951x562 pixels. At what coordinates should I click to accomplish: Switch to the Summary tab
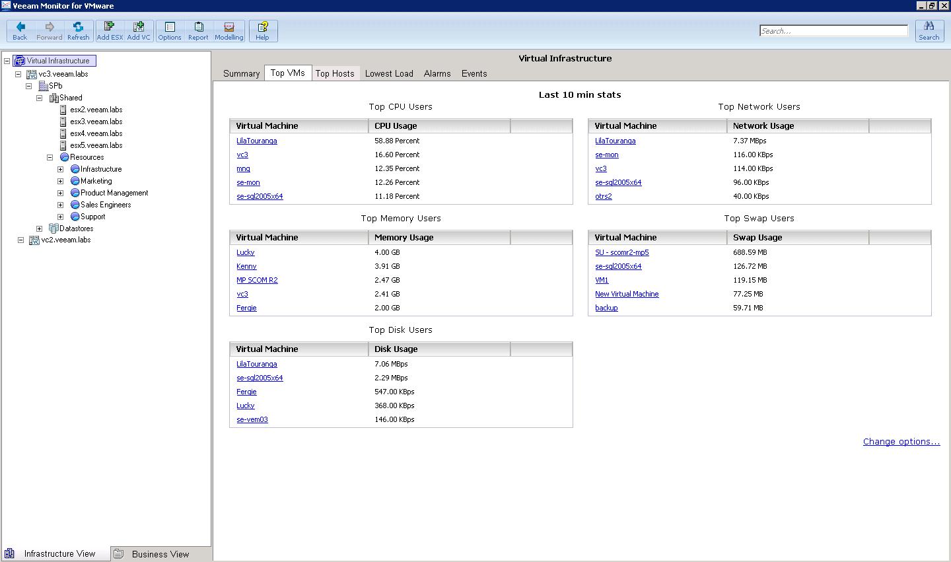(x=241, y=73)
